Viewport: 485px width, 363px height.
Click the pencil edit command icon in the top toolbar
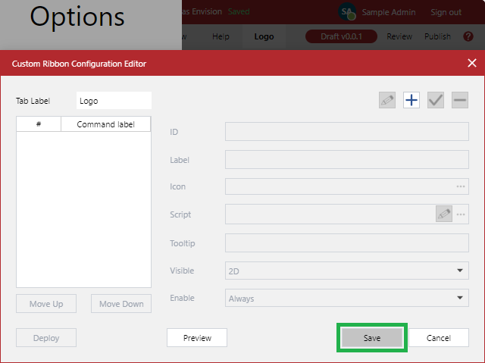coord(387,100)
